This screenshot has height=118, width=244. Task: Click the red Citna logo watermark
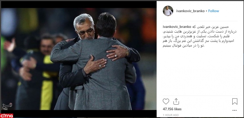pos(6,116)
